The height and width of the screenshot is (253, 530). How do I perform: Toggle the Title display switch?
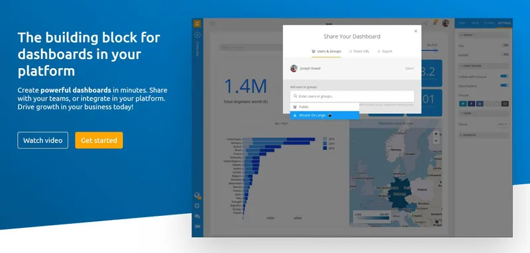(x=505, y=45)
